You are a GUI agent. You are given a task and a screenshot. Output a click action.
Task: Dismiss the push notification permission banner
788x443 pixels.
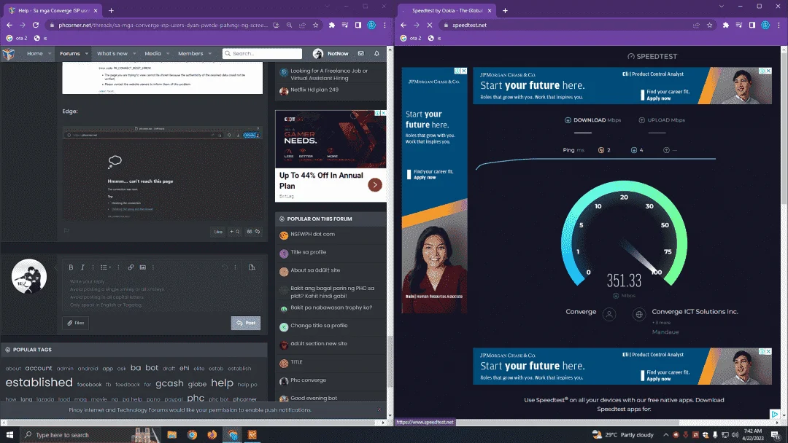point(379,410)
